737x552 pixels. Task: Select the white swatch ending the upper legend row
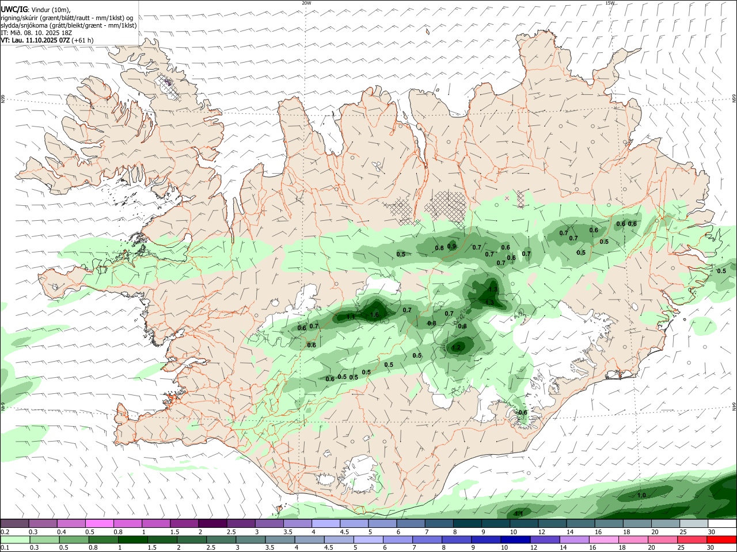(x=722, y=524)
